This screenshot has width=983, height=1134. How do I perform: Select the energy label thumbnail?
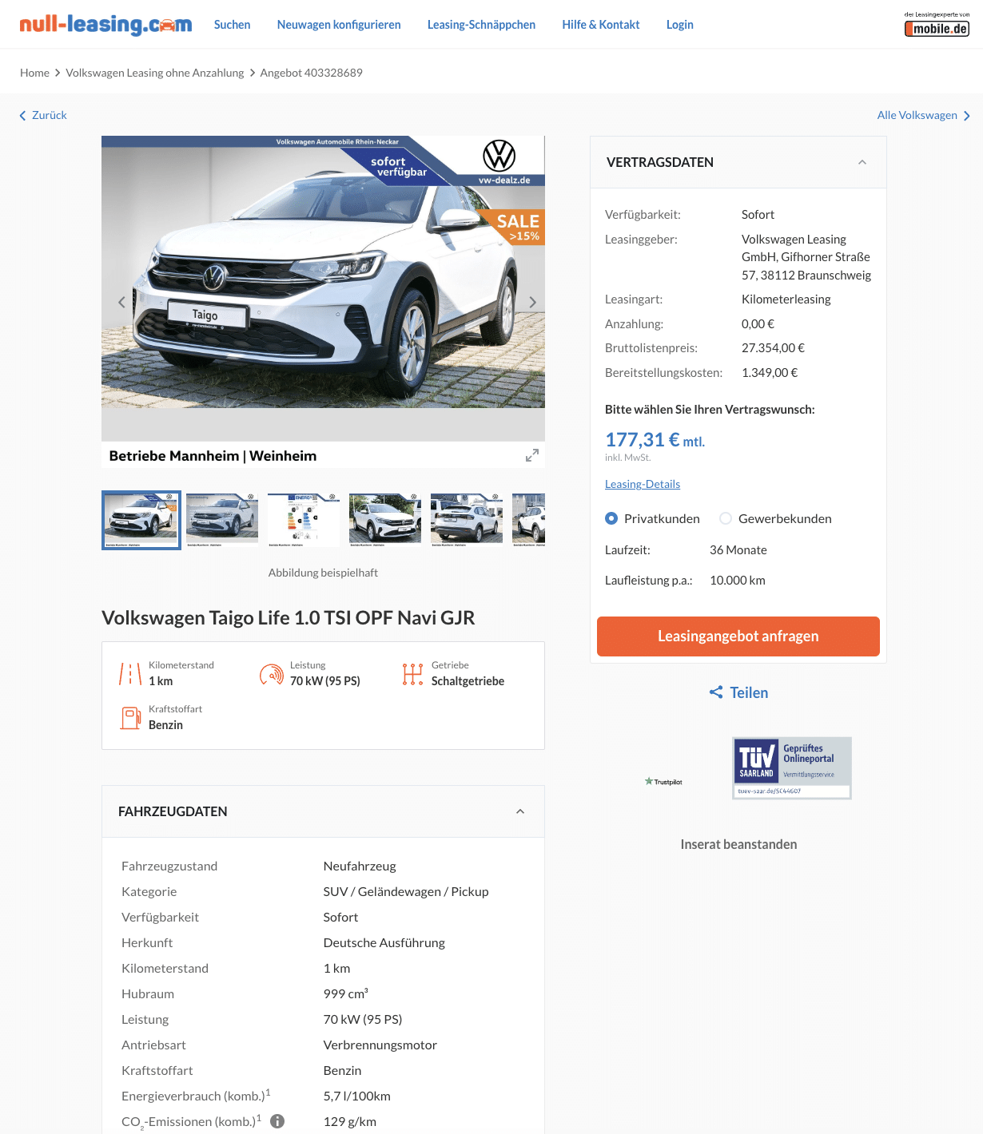pyautogui.click(x=304, y=520)
